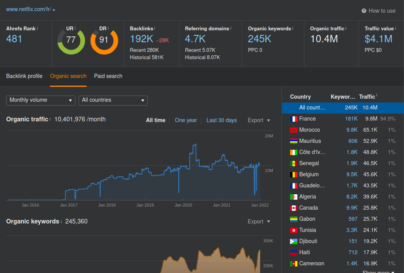Click the Cameroon flag icon

294,264
